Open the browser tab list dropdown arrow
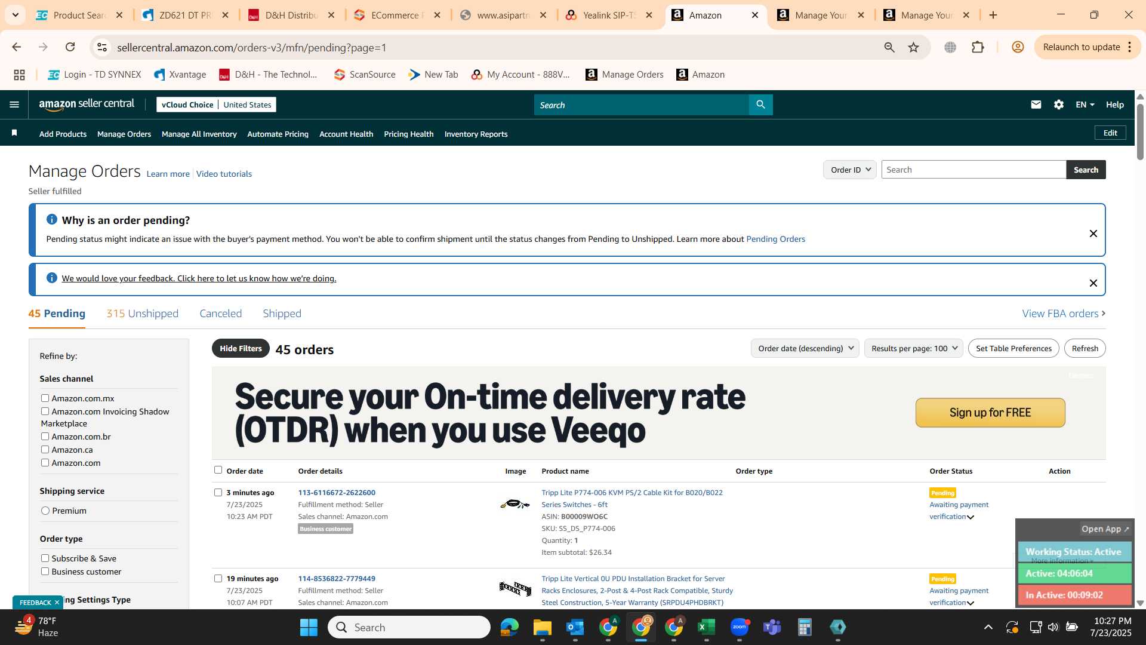This screenshot has width=1146, height=645. click(16, 15)
